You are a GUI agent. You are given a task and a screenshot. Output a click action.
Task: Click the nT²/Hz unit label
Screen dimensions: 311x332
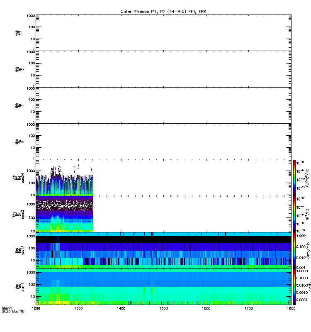[x=307, y=214]
